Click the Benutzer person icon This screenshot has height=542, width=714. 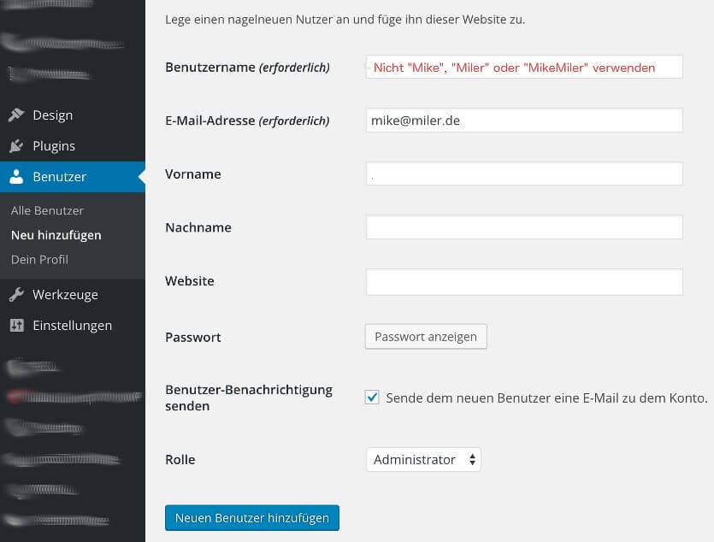click(x=17, y=178)
